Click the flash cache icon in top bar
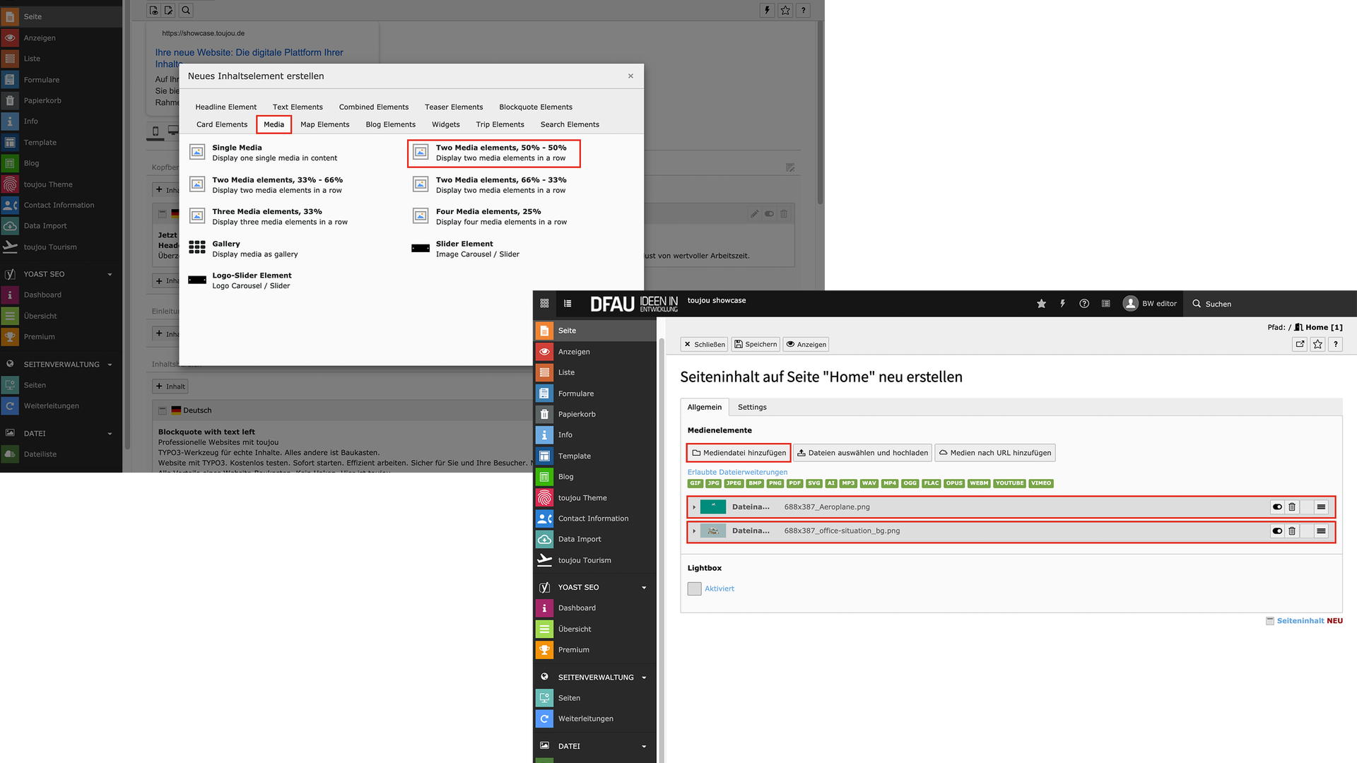This screenshot has width=1357, height=763. coord(1062,304)
